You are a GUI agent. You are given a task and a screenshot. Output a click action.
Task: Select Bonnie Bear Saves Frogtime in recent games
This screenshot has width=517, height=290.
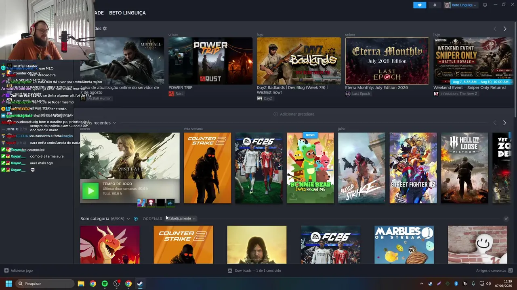310,168
